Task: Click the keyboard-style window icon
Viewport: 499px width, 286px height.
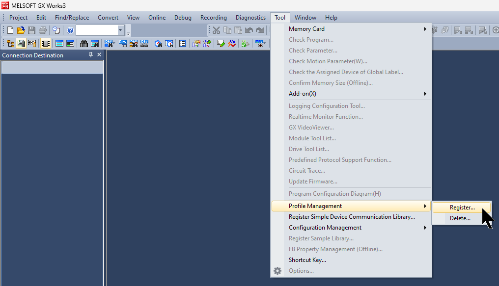Action: point(70,43)
